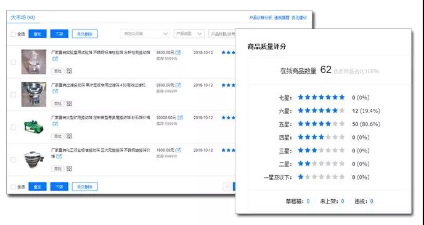Image resolution: width=424 pixels, height=225 pixels.
Task: Show QR code for 化工行业标准振动筛 product
Action: pyautogui.click(x=69, y=168)
